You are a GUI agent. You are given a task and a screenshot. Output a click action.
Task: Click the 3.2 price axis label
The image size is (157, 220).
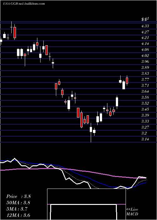[x=144, y=133]
